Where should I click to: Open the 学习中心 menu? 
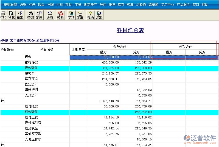[167, 5]
